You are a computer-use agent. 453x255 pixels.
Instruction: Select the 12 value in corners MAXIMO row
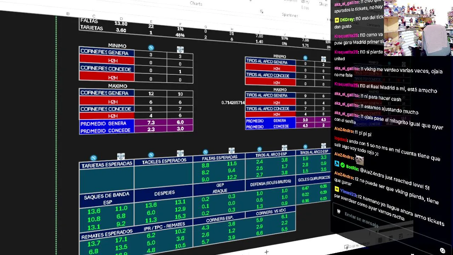coord(151,94)
